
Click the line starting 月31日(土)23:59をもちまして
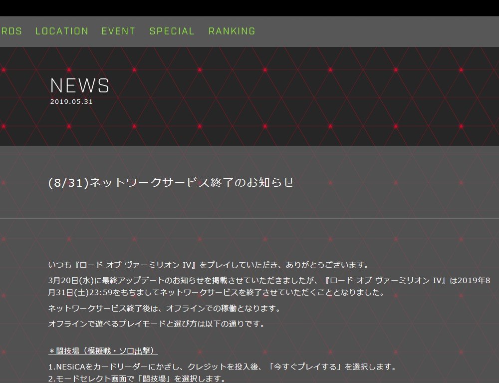[217, 292]
